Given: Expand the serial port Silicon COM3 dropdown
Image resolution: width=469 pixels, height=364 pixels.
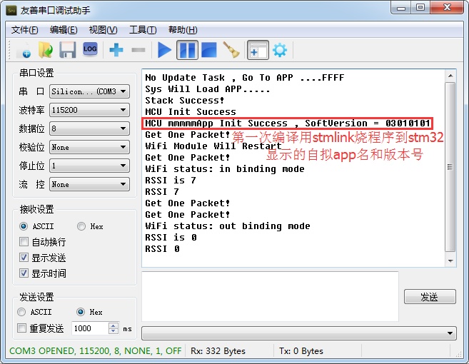Looking at the screenshot, I should click(x=89, y=91).
